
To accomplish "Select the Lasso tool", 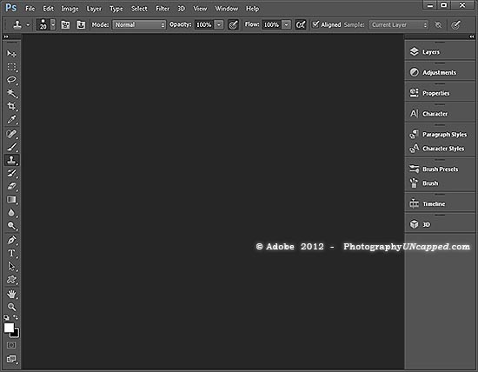I will (x=11, y=80).
